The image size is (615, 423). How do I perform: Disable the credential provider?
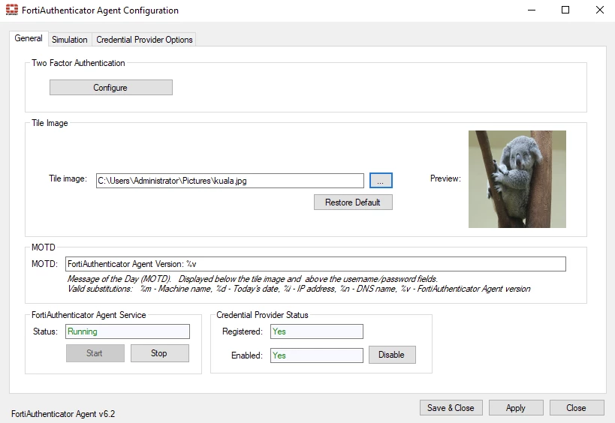click(392, 355)
